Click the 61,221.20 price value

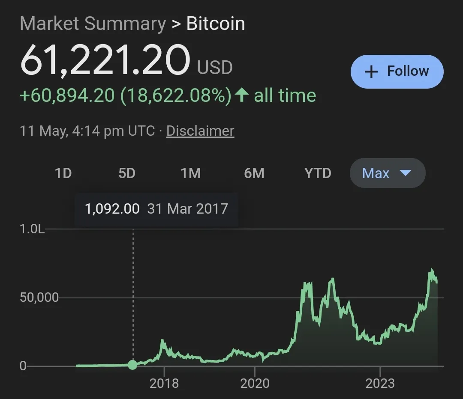[105, 60]
